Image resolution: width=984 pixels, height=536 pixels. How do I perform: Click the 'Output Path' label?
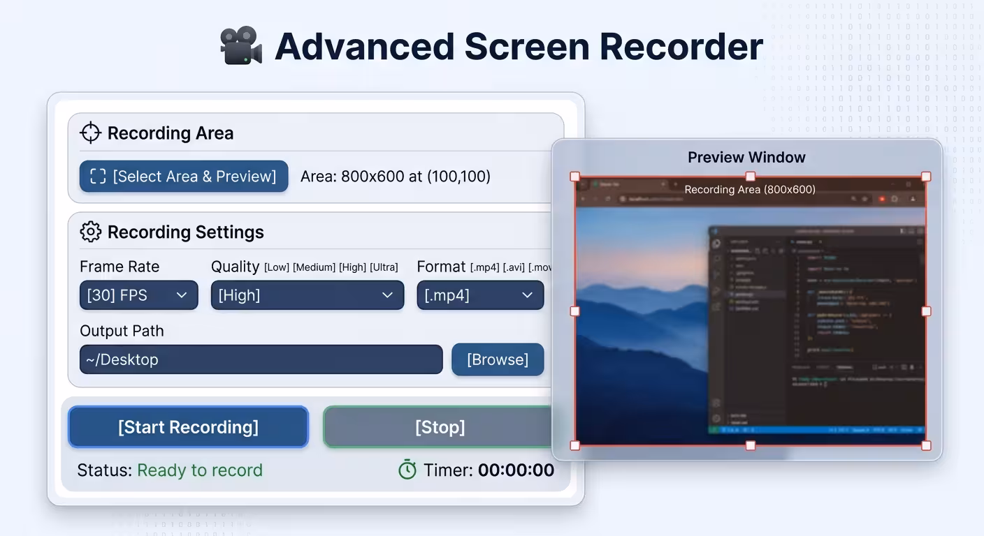(122, 331)
